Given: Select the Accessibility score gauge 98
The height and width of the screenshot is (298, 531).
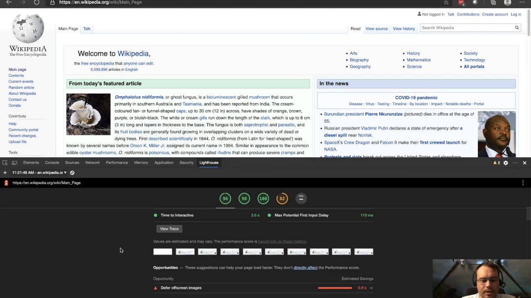Looking at the screenshot, I should pyautogui.click(x=244, y=199).
